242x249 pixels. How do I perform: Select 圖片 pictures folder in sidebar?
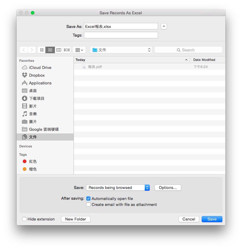tap(45, 122)
